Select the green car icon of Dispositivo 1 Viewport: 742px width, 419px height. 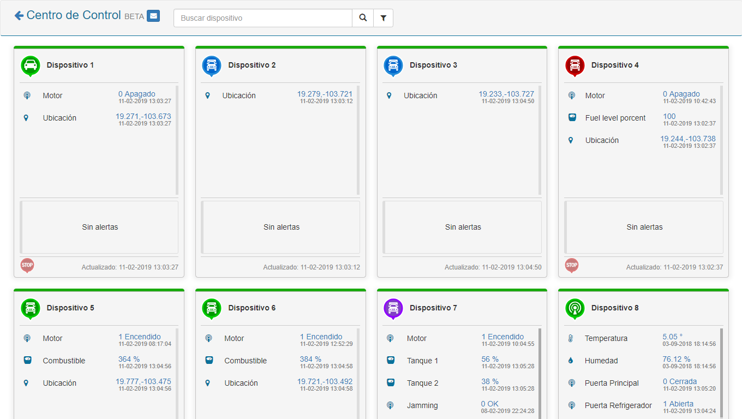click(31, 65)
